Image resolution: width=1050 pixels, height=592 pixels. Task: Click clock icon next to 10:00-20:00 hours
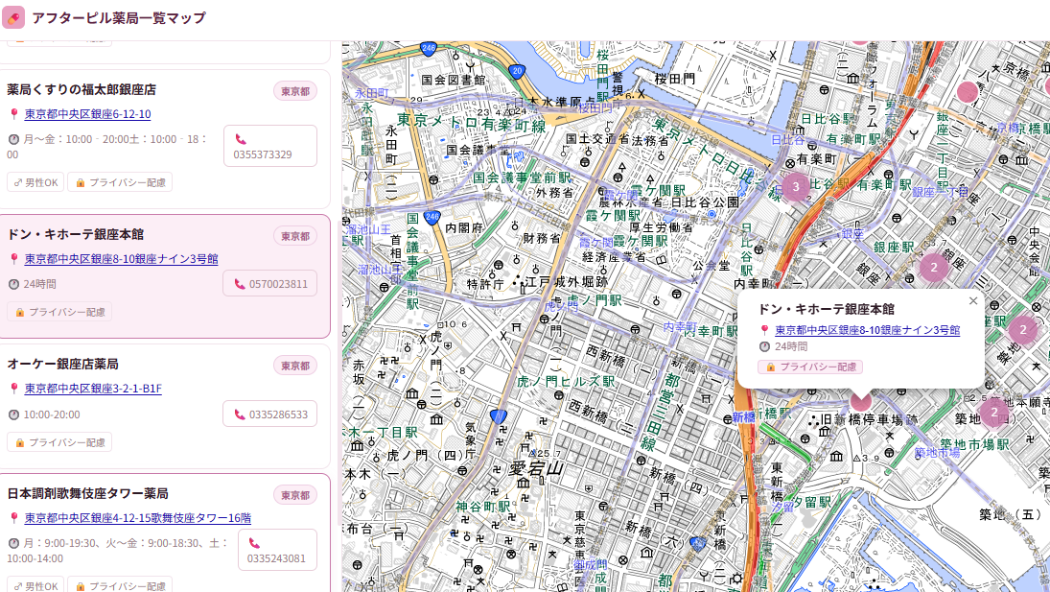coord(13,414)
